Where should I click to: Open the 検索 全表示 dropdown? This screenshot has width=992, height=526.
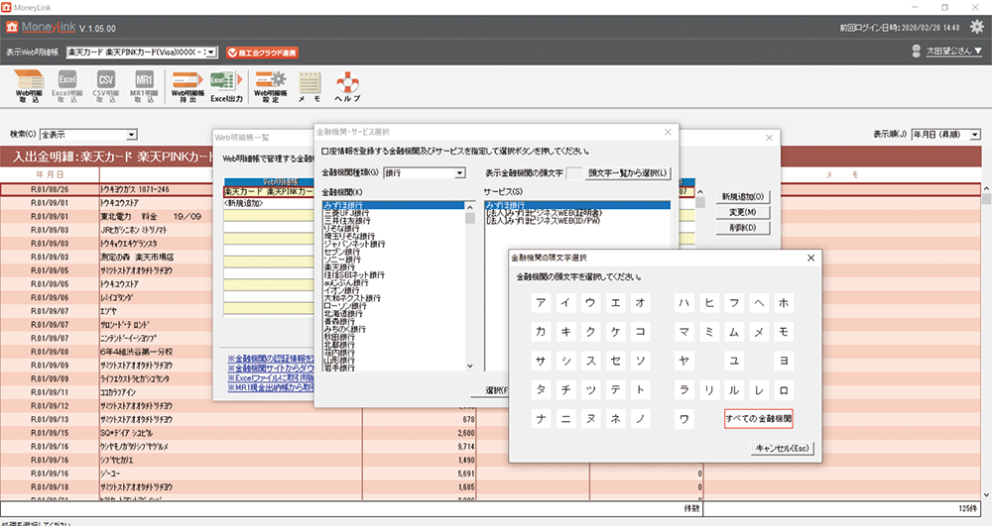(131, 135)
